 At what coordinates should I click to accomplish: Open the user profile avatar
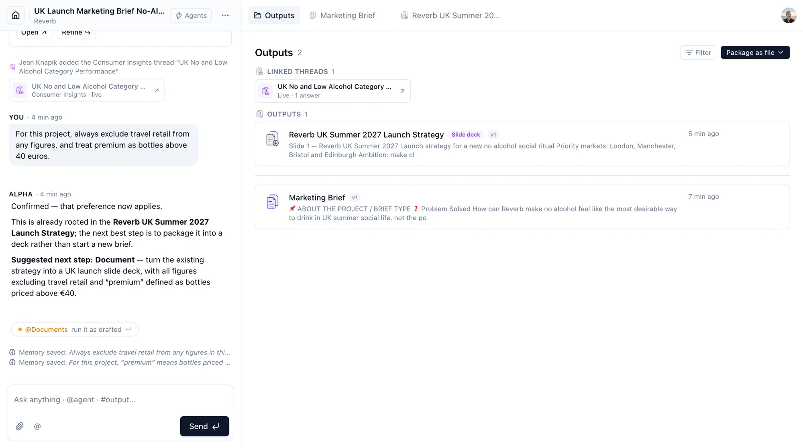(x=789, y=15)
